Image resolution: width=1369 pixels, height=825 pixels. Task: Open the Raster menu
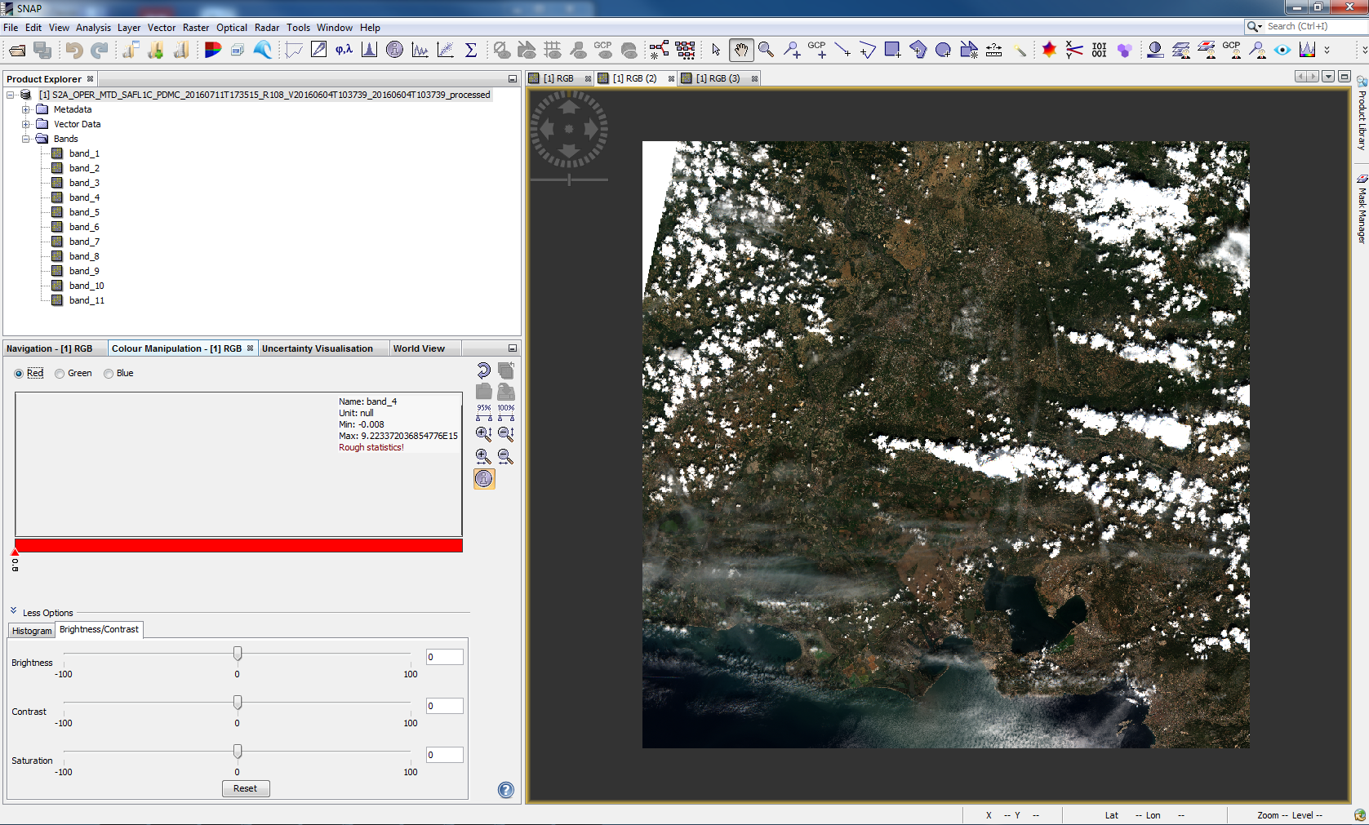click(x=196, y=28)
